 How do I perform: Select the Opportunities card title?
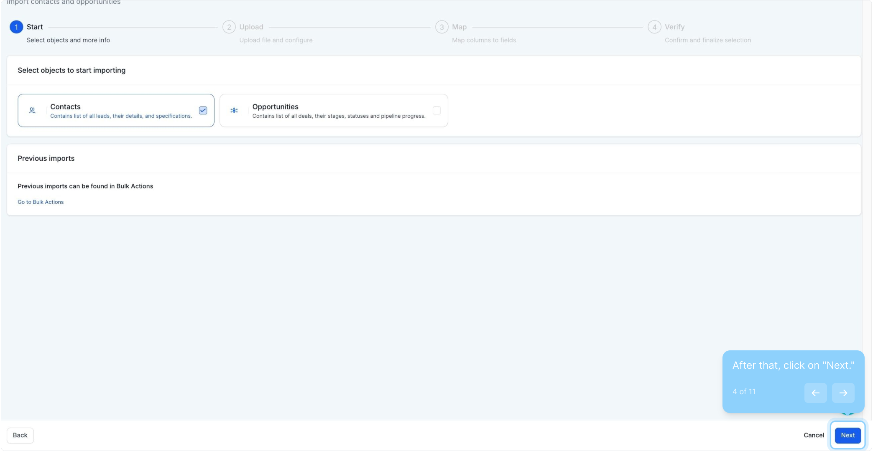click(x=275, y=107)
